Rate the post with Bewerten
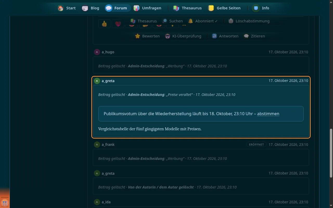The width and height of the screenshot is (333, 208). coord(147,36)
